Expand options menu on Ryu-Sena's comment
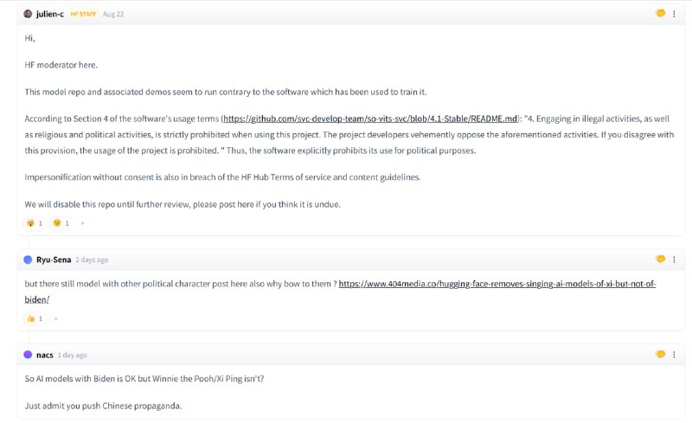This screenshot has width=692, height=423. (x=674, y=259)
